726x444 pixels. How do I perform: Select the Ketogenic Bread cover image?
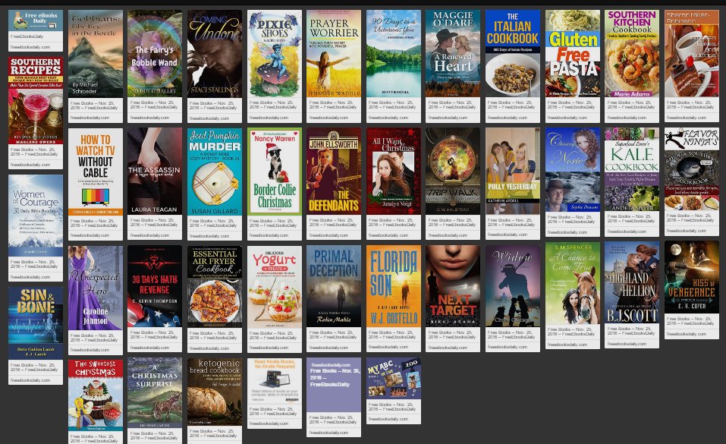point(215,391)
